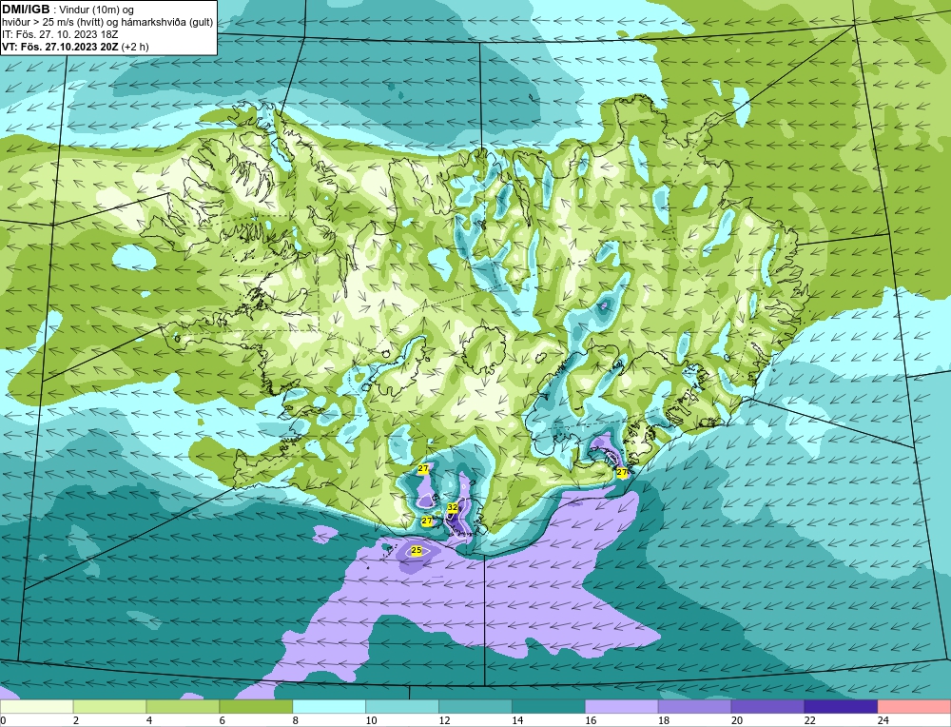
Task: Pick the 4–6 m/s green legend swatch
Action: (x=183, y=707)
